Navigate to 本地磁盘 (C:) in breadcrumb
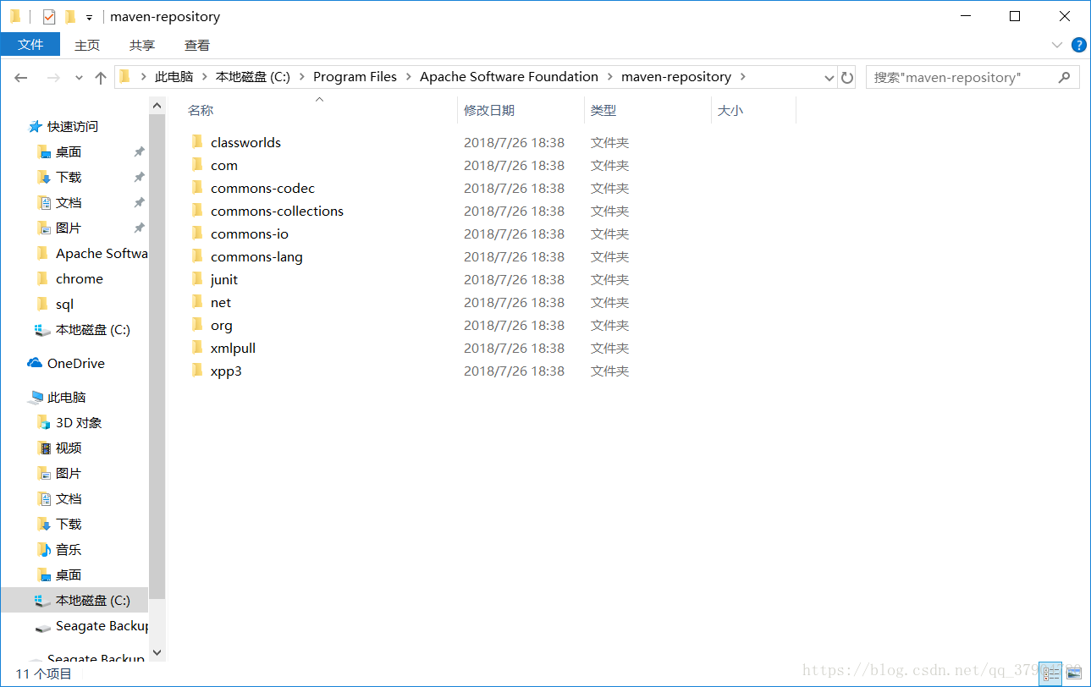Viewport: 1091px width, 687px height. point(252,77)
